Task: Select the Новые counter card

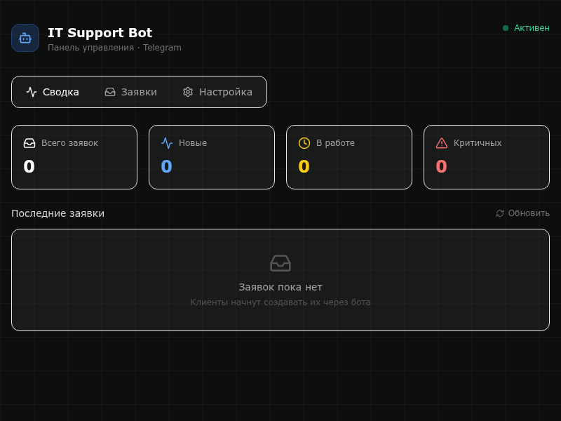Action: pos(212,157)
